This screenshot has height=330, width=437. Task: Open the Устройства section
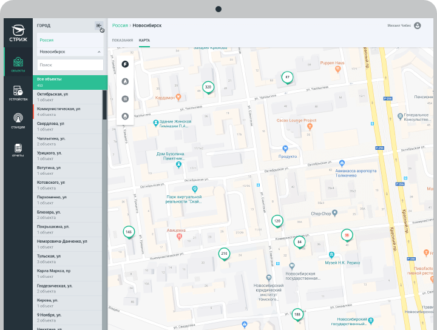point(18,93)
